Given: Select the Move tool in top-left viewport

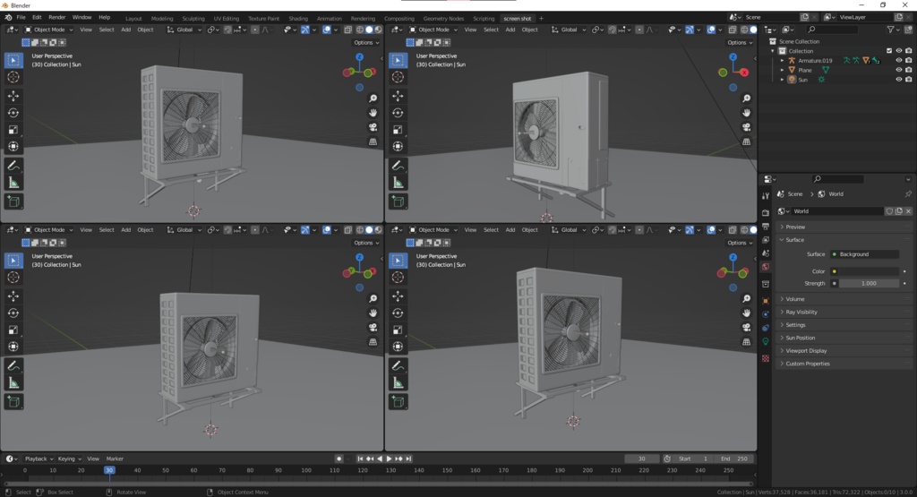Looking at the screenshot, I should [13, 96].
